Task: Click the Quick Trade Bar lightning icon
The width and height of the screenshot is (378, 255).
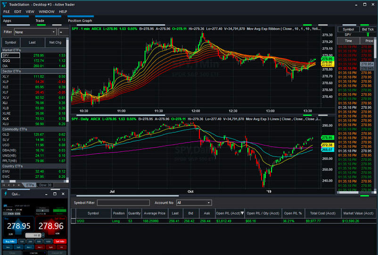Action: click(x=6, y=194)
